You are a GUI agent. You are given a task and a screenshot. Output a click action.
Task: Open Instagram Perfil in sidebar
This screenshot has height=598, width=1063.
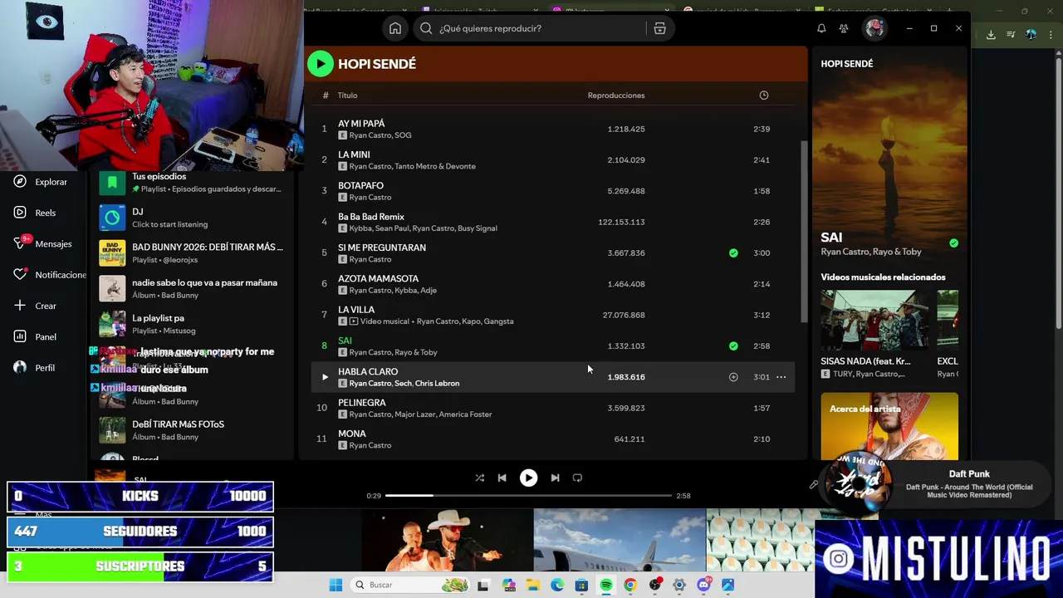[x=35, y=368]
